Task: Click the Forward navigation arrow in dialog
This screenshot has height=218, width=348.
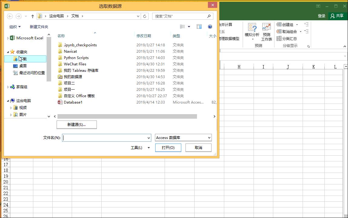Action: (x=18, y=16)
